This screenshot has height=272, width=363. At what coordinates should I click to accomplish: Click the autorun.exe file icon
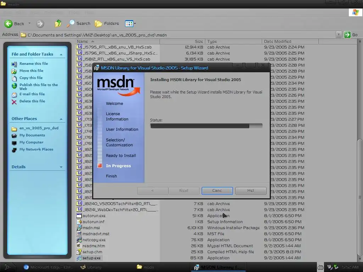[x=79, y=216]
